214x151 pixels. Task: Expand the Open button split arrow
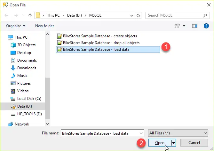pos(174,143)
